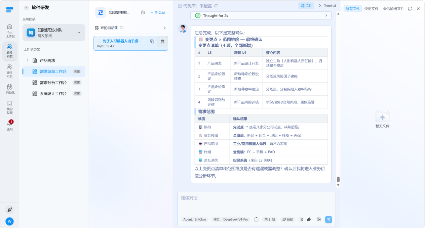Open 系统设计工作台 view
Viewport: 425px width, 228px height.
pyautogui.click(x=54, y=94)
